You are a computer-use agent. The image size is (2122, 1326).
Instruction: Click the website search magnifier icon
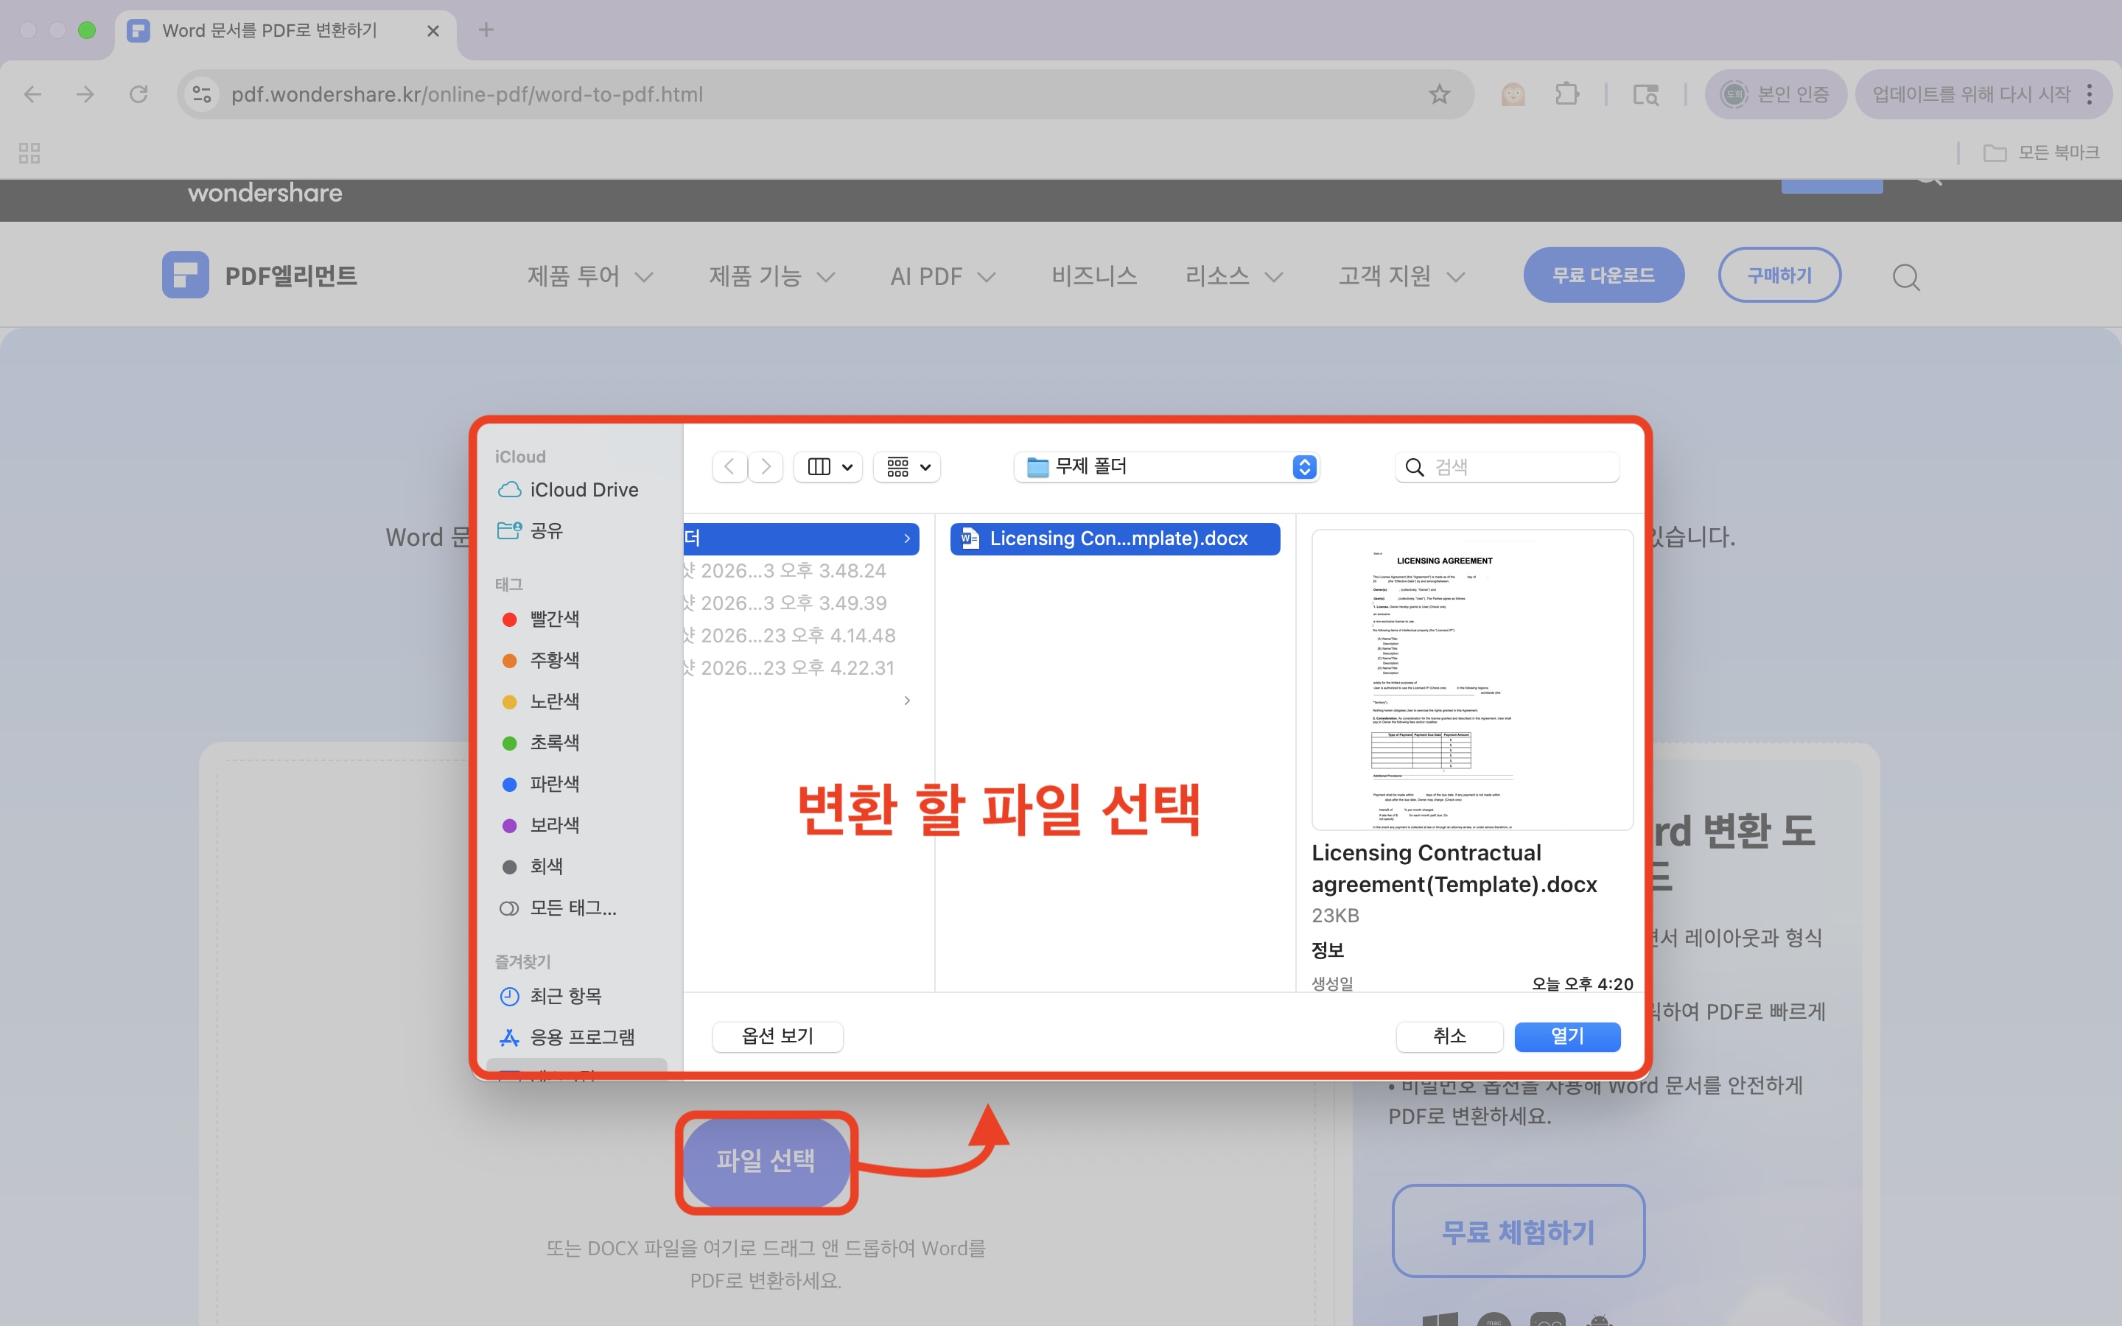click(1905, 276)
